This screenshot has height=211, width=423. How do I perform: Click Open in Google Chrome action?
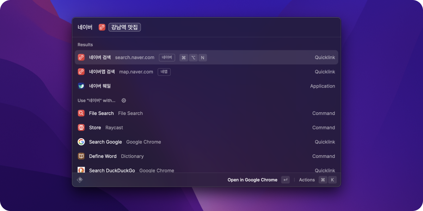(x=252, y=180)
